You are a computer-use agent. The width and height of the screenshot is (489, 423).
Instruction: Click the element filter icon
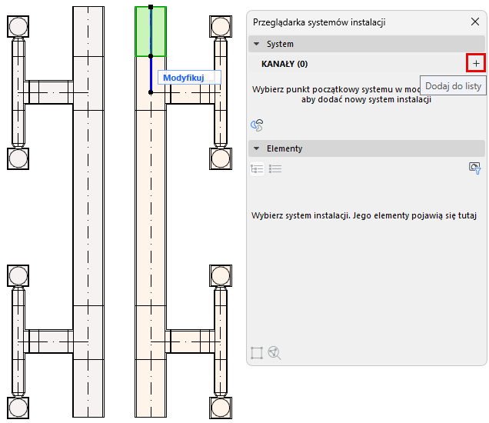pyautogui.click(x=474, y=168)
